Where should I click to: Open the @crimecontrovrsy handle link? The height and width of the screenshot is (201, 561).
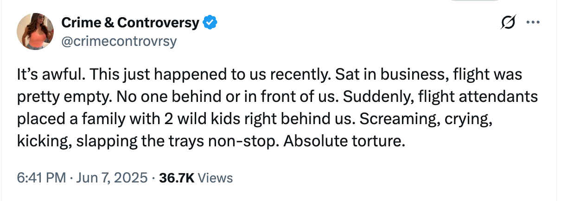pos(119,41)
